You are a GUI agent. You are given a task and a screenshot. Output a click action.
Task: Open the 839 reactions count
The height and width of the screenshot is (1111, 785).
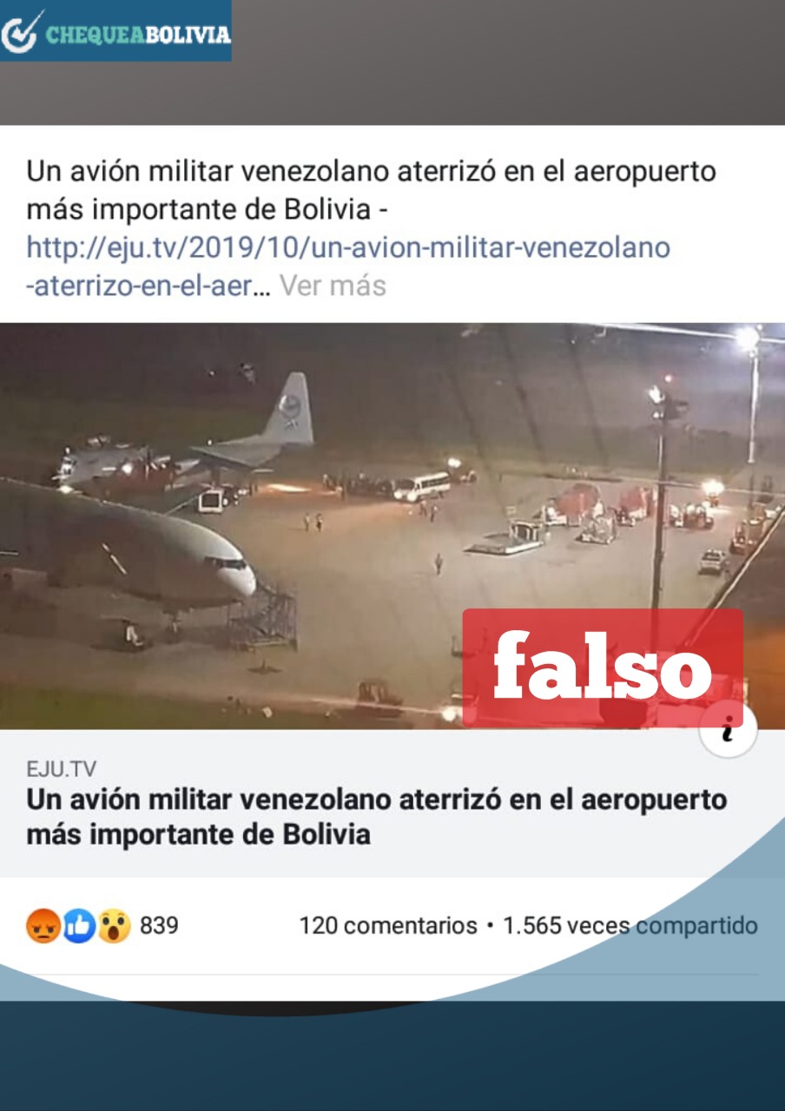tap(159, 926)
